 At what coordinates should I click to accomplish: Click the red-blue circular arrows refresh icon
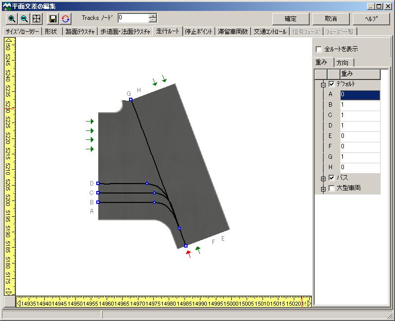66,19
